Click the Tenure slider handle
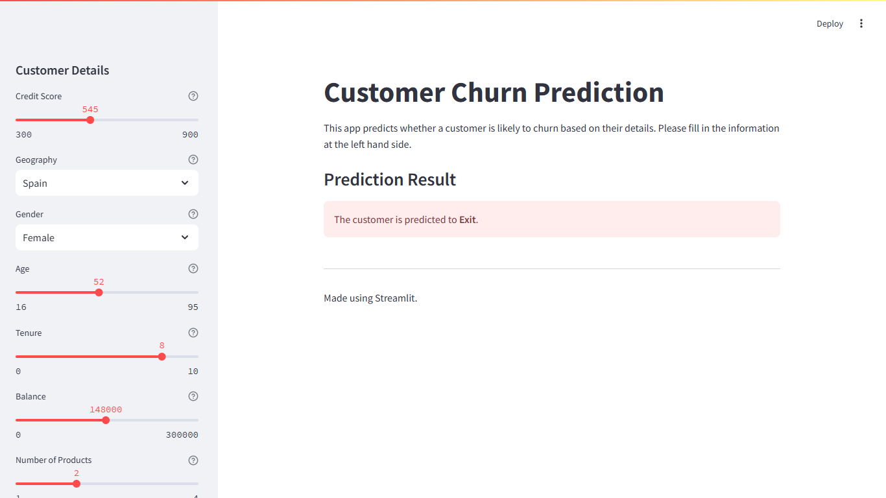 coord(162,356)
